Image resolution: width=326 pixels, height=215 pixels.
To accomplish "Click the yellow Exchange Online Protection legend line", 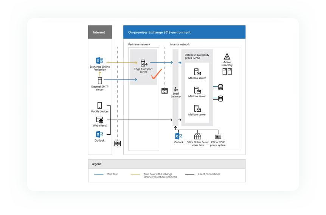I will click(x=135, y=174).
